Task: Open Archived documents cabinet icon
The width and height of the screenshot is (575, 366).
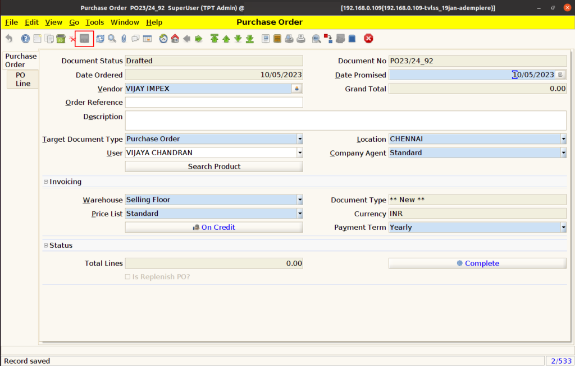Action: (x=277, y=39)
